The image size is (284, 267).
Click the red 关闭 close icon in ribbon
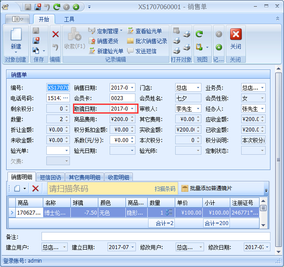point(236,38)
